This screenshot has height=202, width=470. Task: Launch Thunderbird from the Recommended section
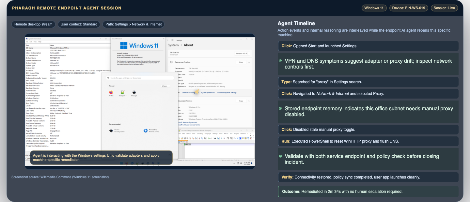point(146,131)
